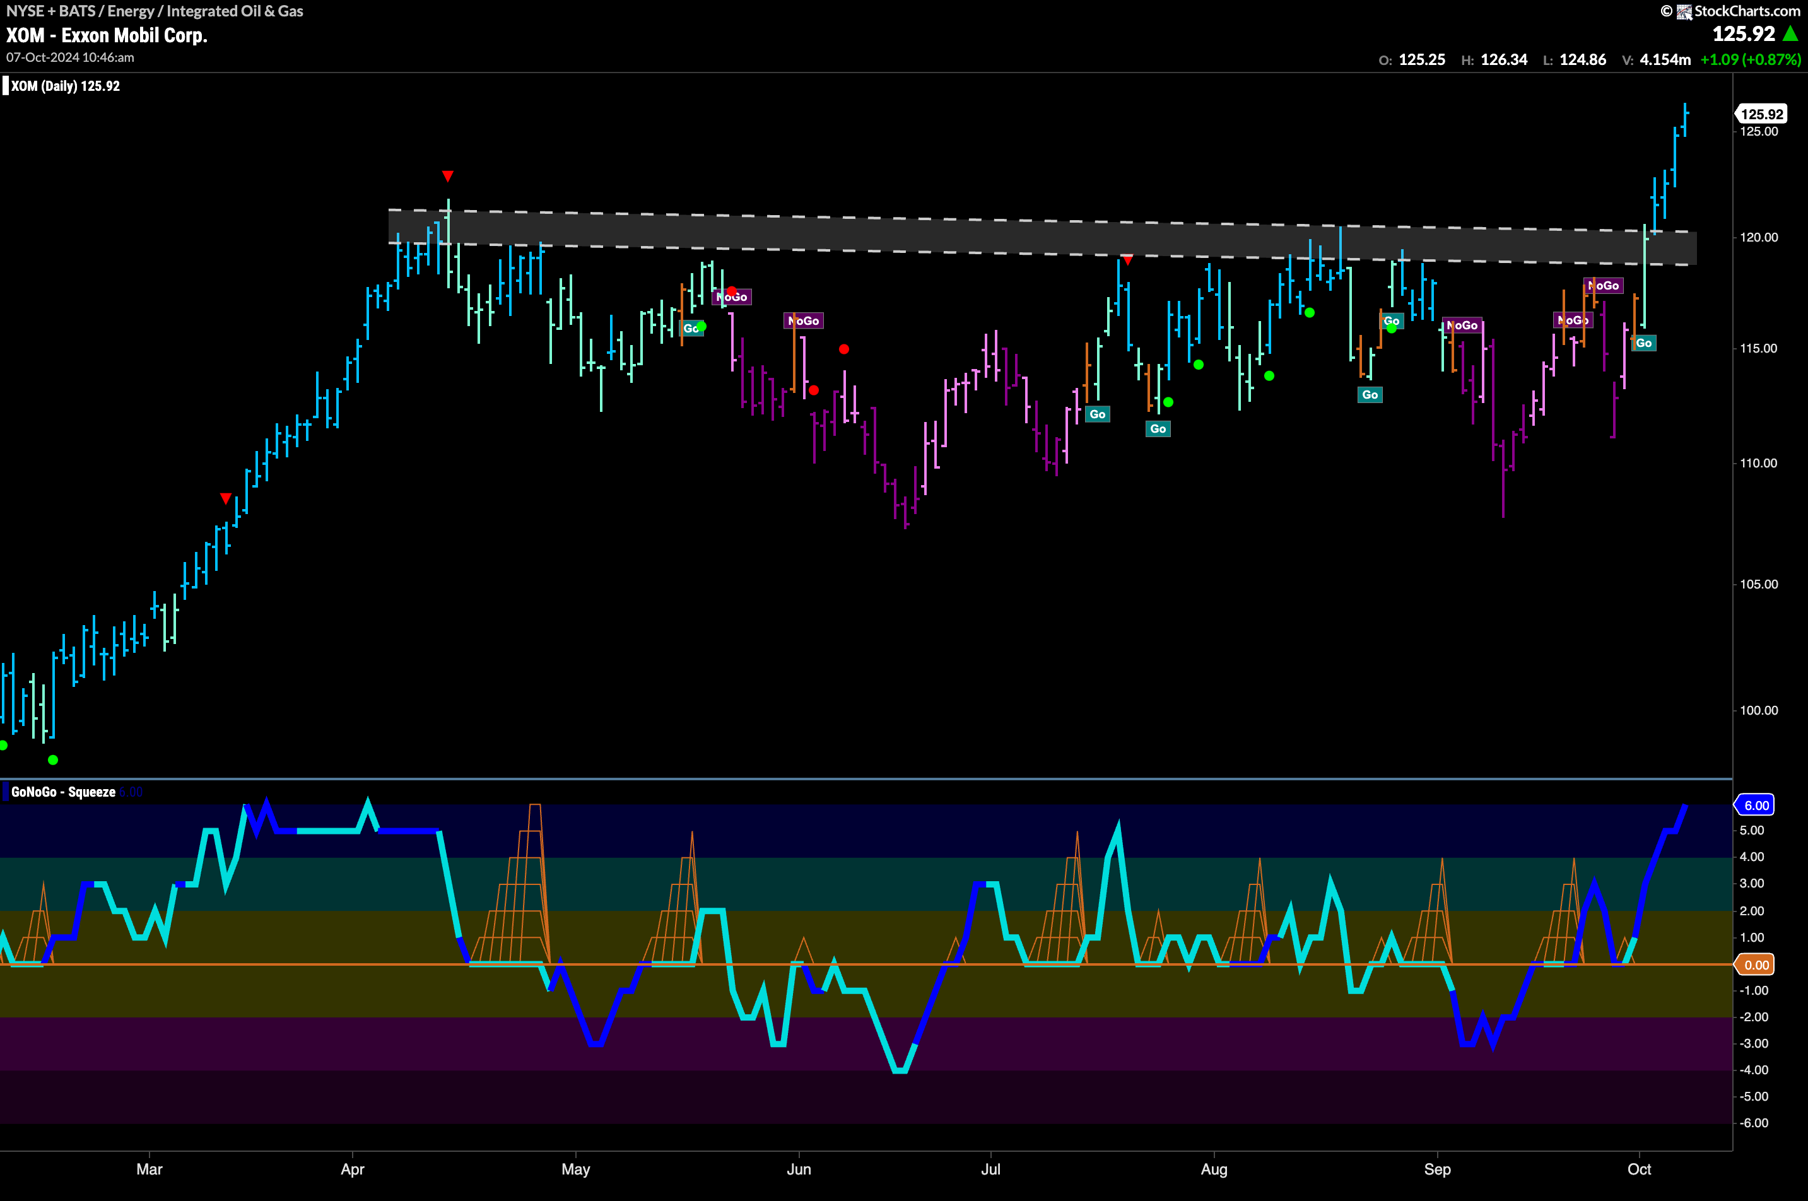This screenshot has width=1808, height=1201.
Task: Select the NoGo label just before June
Action: [x=804, y=321]
